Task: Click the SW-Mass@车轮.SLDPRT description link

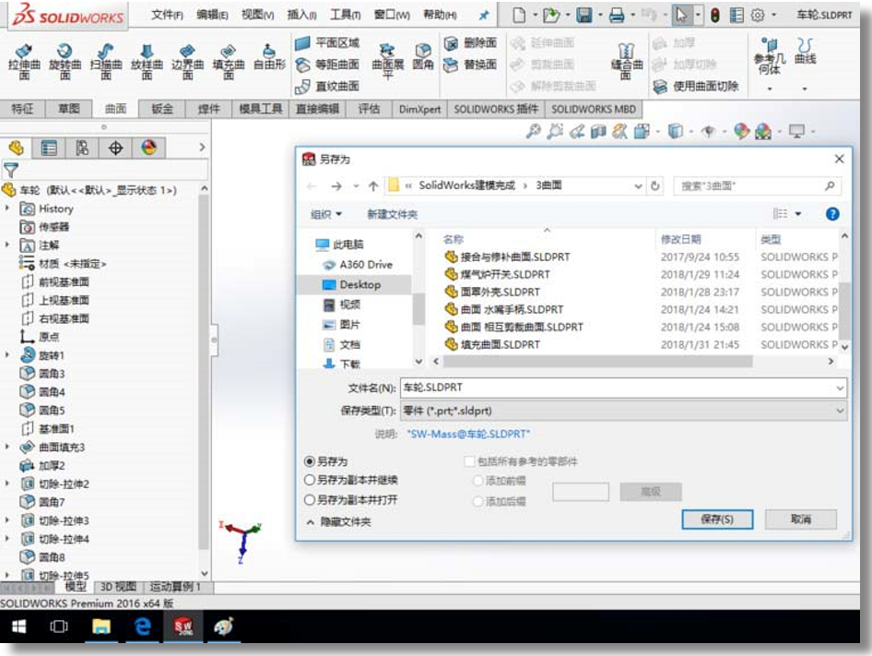Action: click(x=467, y=434)
